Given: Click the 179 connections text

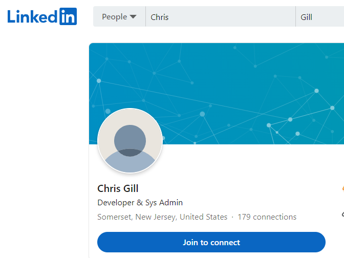Looking at the screenshot, I should (267, 217).
